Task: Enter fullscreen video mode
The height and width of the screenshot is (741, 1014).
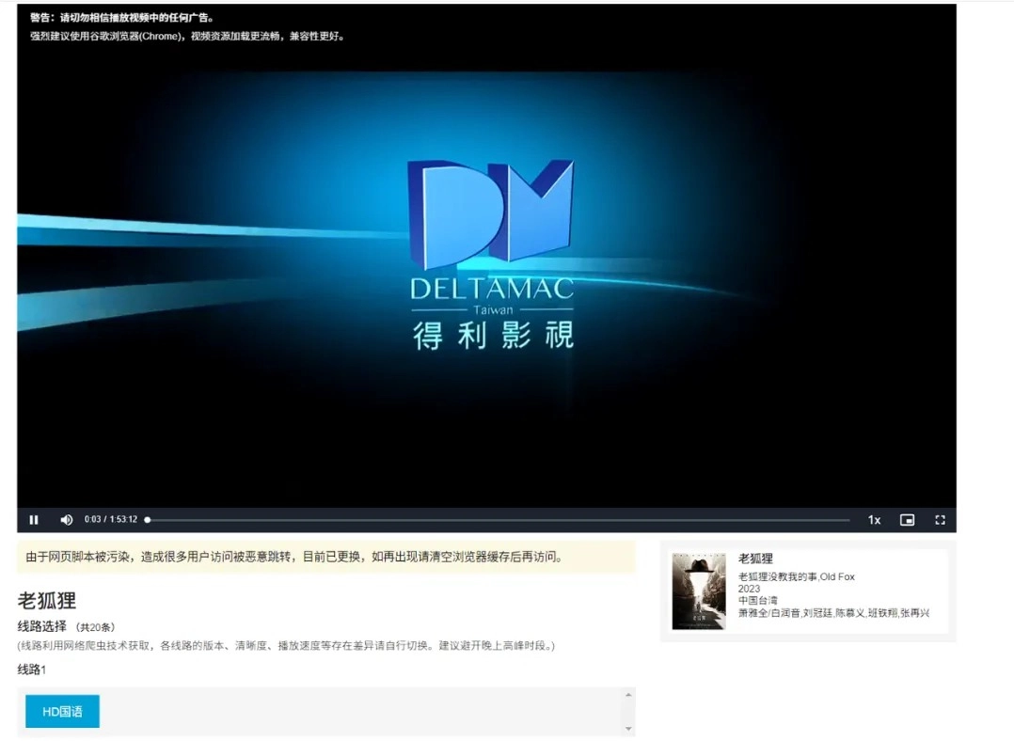Action: click(x=940, y=520)
